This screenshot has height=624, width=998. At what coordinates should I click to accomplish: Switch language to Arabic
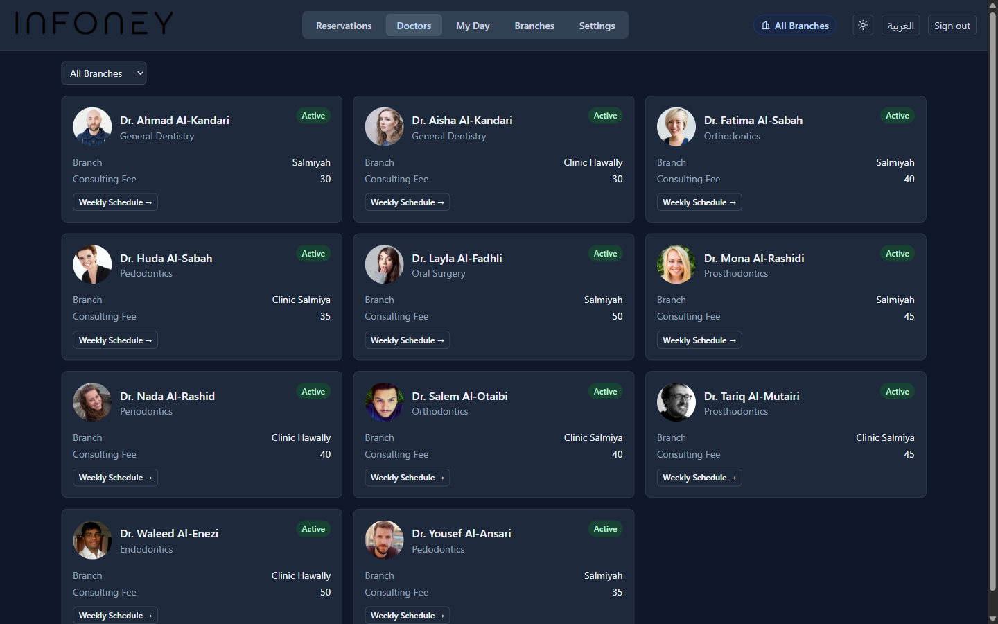click(900, 26)
